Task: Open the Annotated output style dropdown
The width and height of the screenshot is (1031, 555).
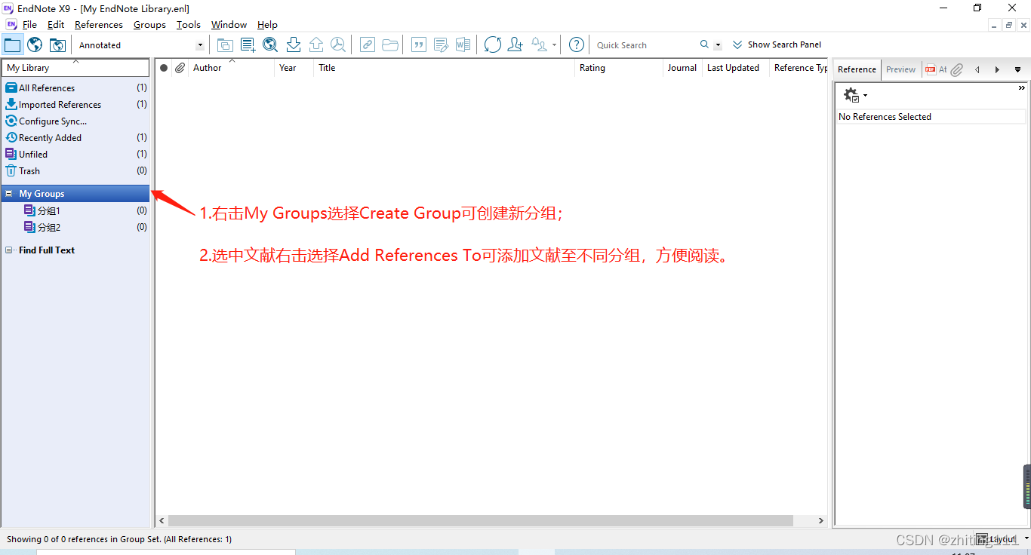Action: [200, 45]
